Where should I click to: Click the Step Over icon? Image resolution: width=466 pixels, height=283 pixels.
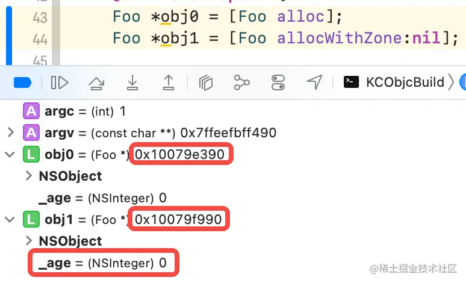(96, 82)
